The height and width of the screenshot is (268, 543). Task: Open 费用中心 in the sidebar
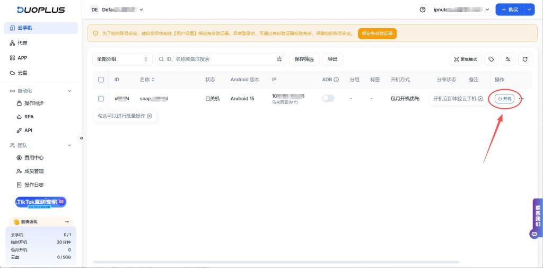[33, 158]
